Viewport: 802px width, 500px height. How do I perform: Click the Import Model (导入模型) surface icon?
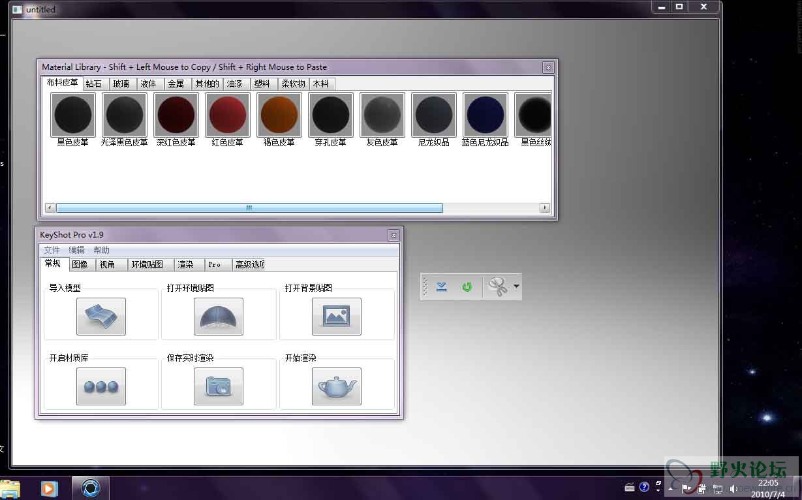(100, 317)
